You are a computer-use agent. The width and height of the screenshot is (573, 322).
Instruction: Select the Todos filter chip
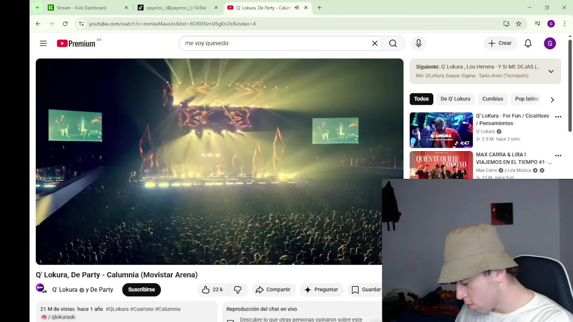[421, 99]
